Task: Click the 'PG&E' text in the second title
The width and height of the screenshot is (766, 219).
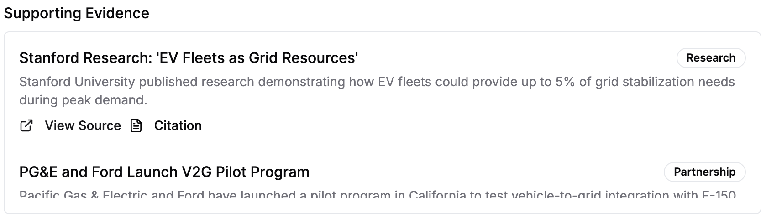Action: click(38, 172)
